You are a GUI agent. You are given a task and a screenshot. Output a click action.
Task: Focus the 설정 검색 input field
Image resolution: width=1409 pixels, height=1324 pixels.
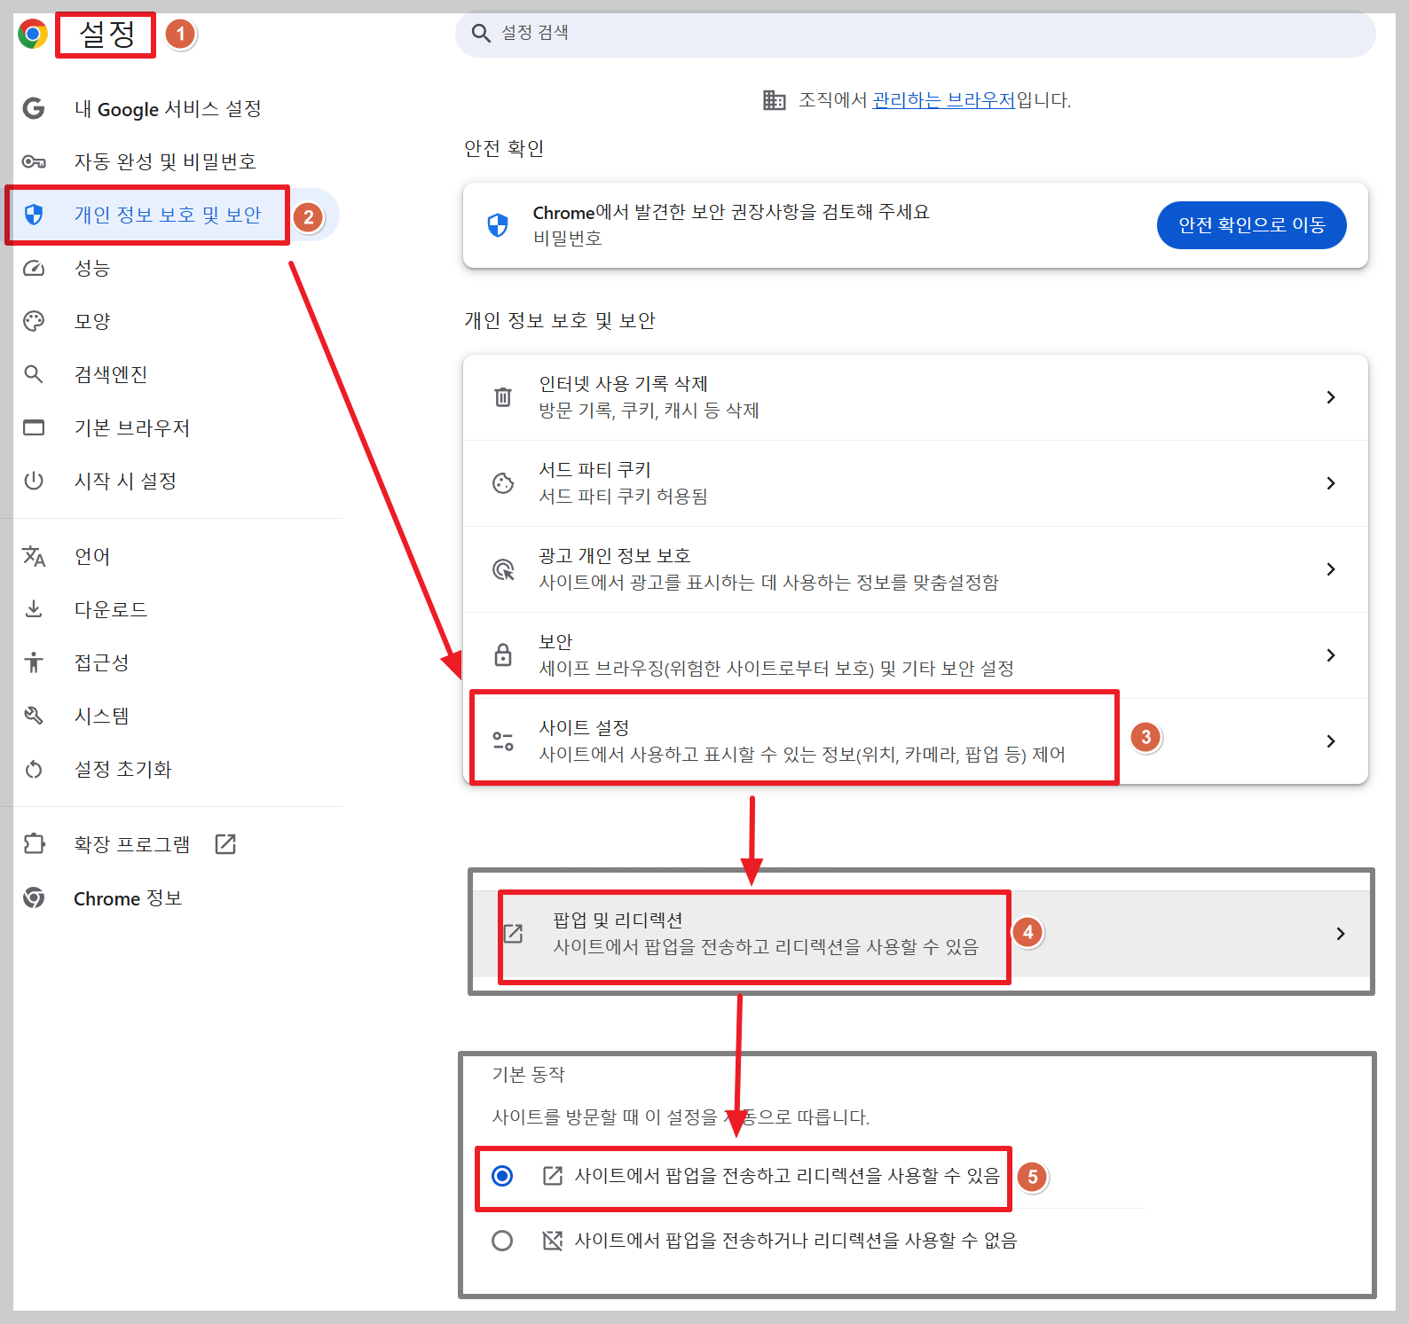[915, 34]
